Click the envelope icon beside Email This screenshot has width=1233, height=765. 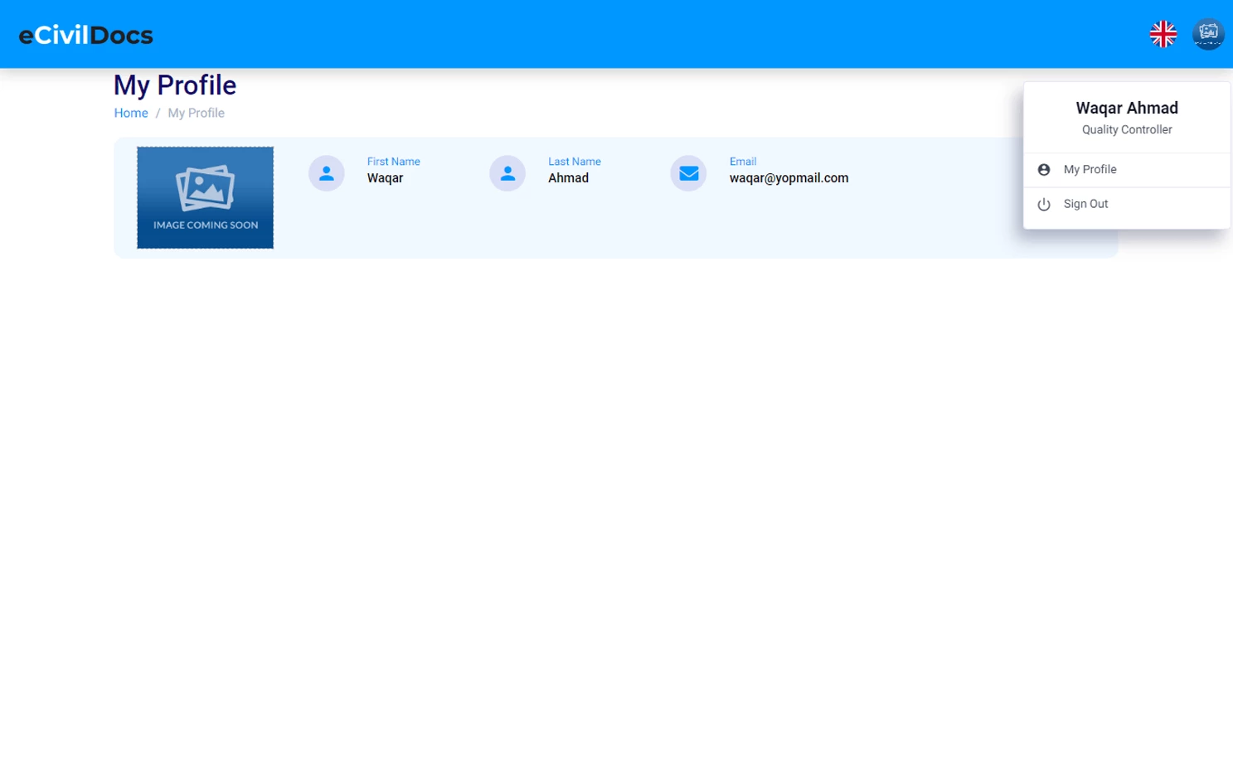687,172
